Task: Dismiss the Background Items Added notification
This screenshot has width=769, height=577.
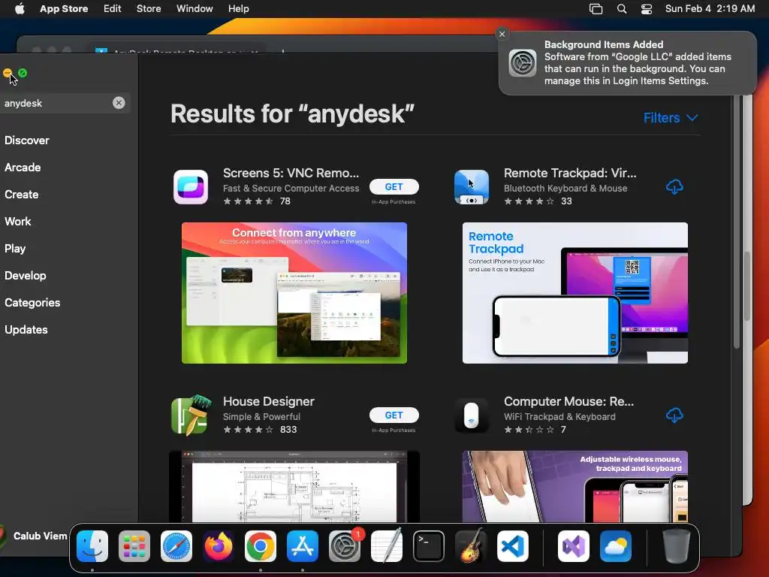Action: [x=502, y=35]
